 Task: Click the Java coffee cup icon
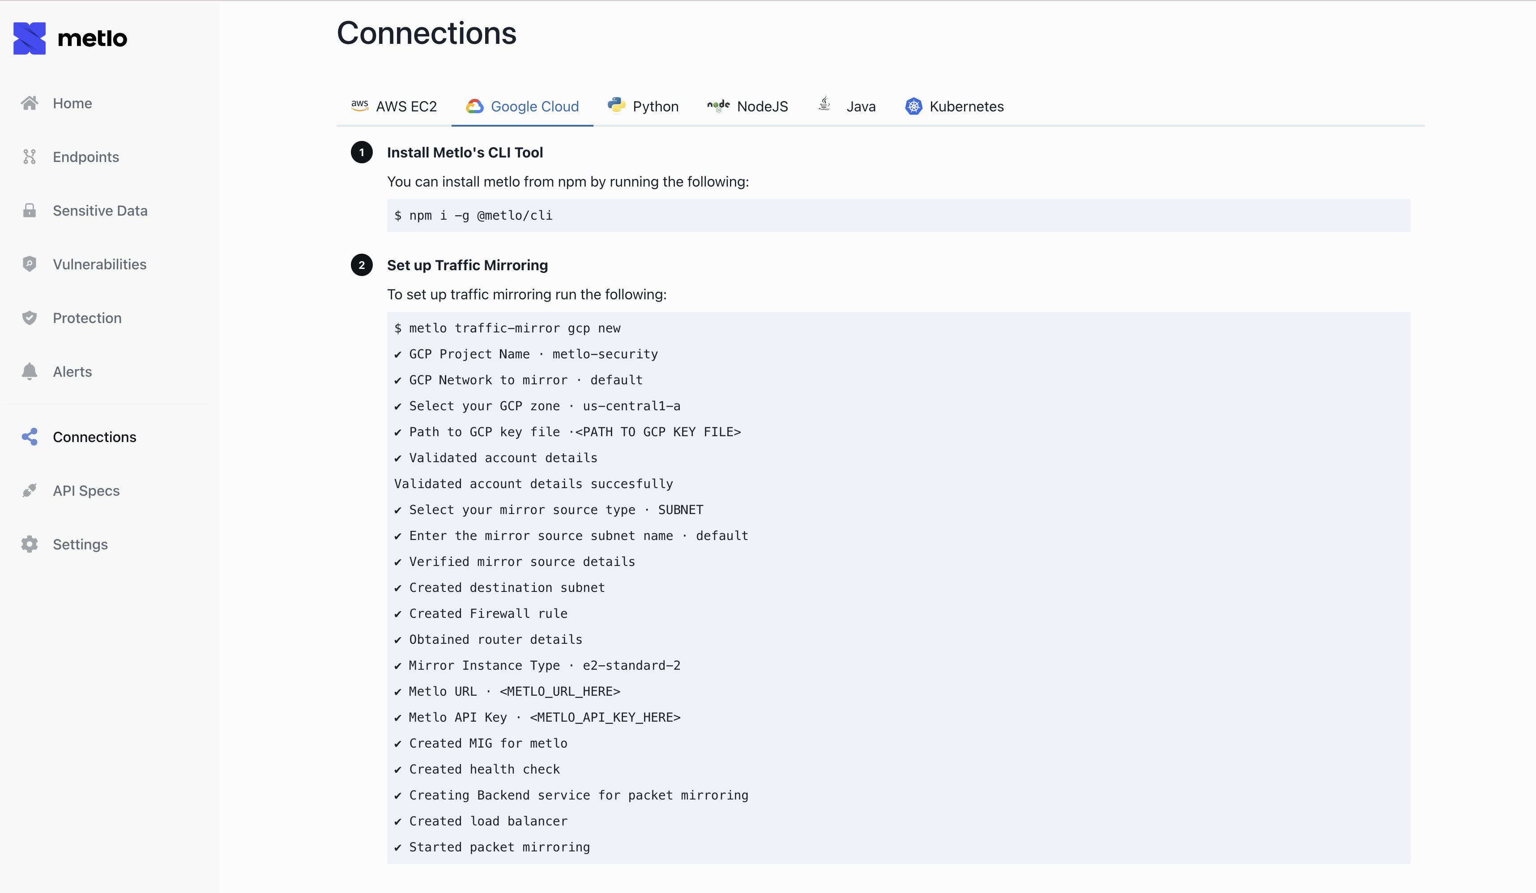(824, 104)
